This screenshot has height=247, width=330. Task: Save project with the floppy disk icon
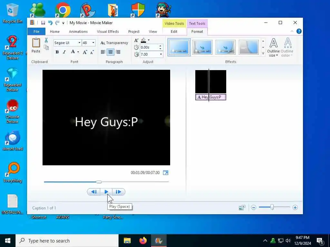[43, 23]
